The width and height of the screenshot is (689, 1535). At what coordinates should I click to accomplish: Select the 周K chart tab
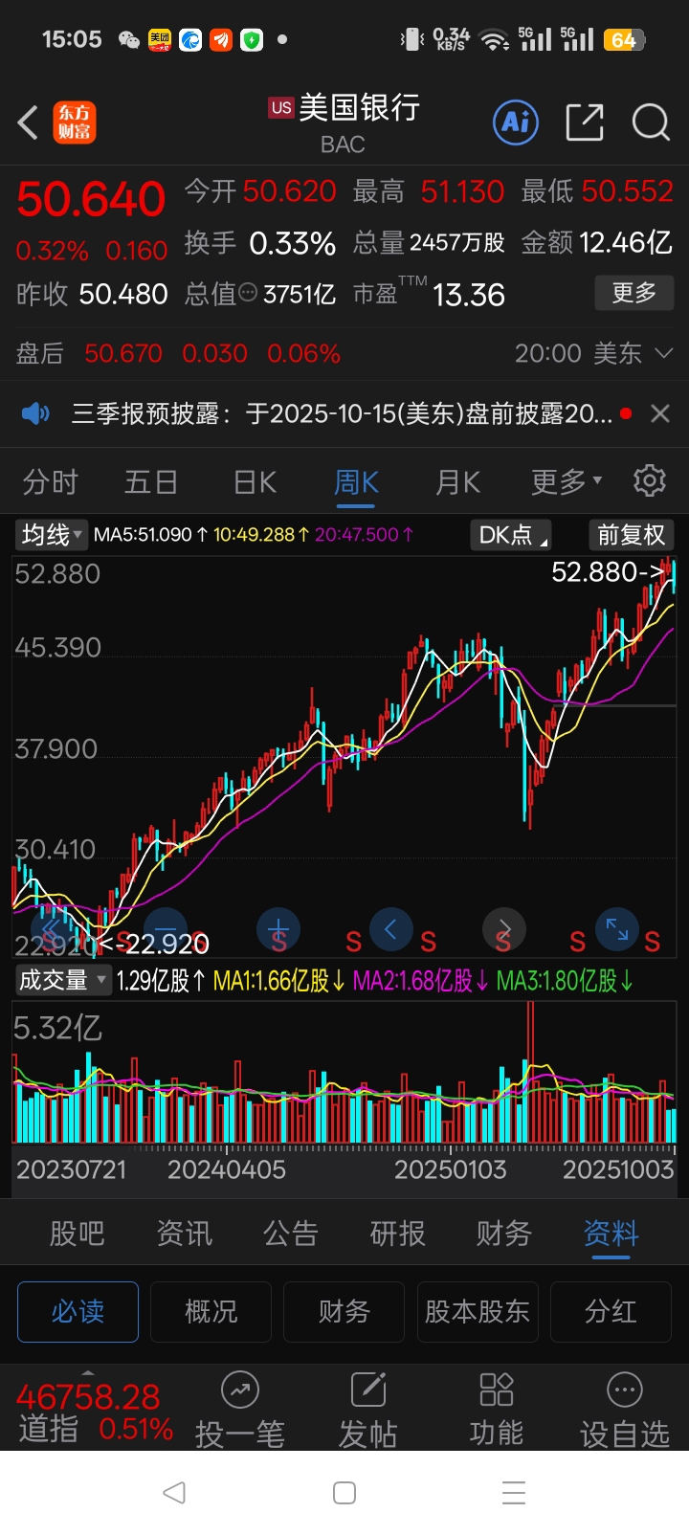(356, 481)
